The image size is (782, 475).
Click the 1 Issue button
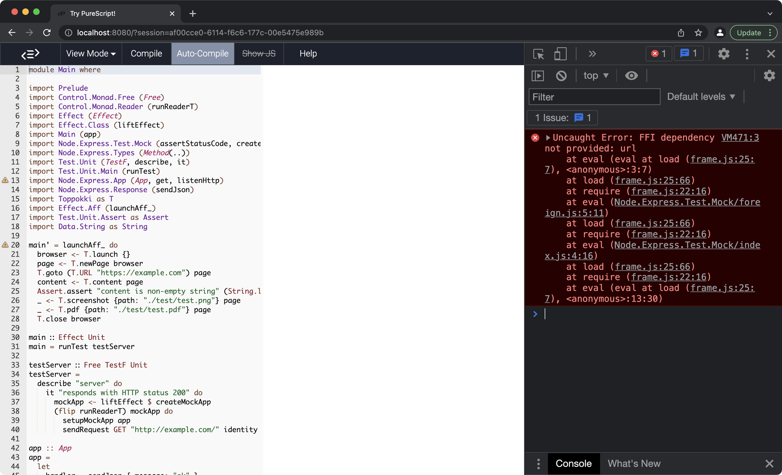(x=562, y=118)
